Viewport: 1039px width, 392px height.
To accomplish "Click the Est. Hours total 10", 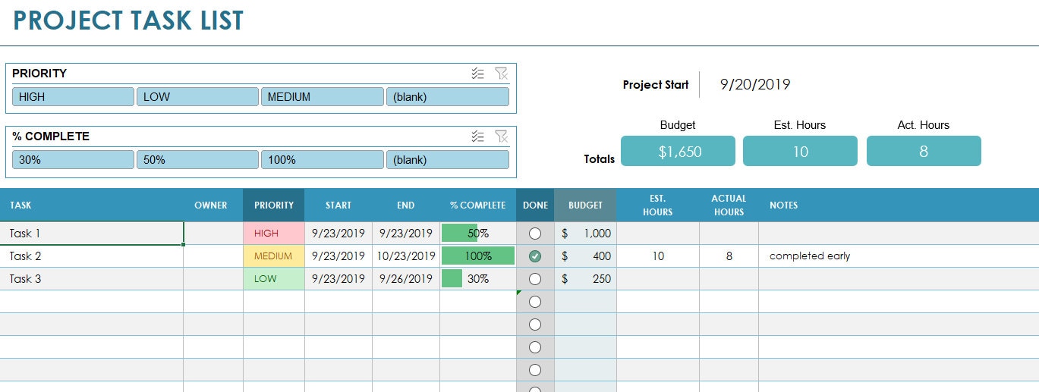I will 801,151.
